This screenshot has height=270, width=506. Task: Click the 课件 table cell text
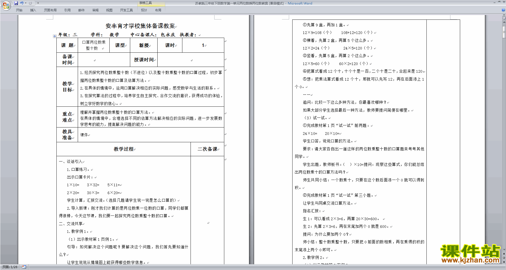(84, 135)
